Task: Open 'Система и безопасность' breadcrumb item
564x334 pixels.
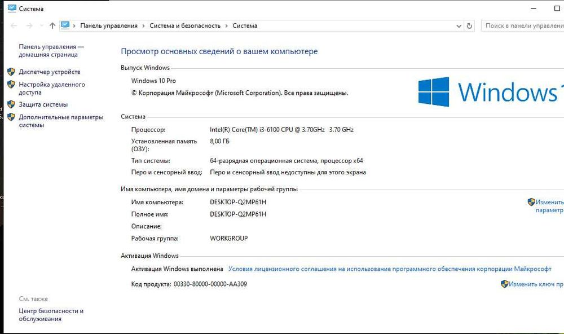Action: pos(185,25)
